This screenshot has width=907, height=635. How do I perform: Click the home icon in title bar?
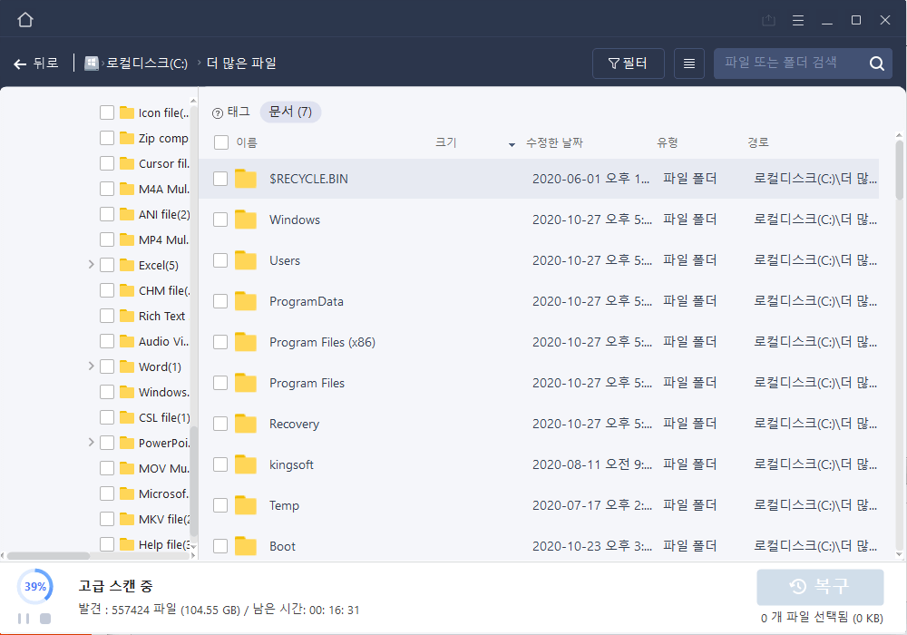click(25, 19)
